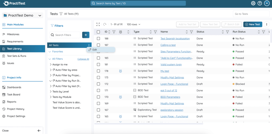Viewport: 272px width, 134px height.
Task: Click the bug icon column header
Action: click(x=121, y=32)
